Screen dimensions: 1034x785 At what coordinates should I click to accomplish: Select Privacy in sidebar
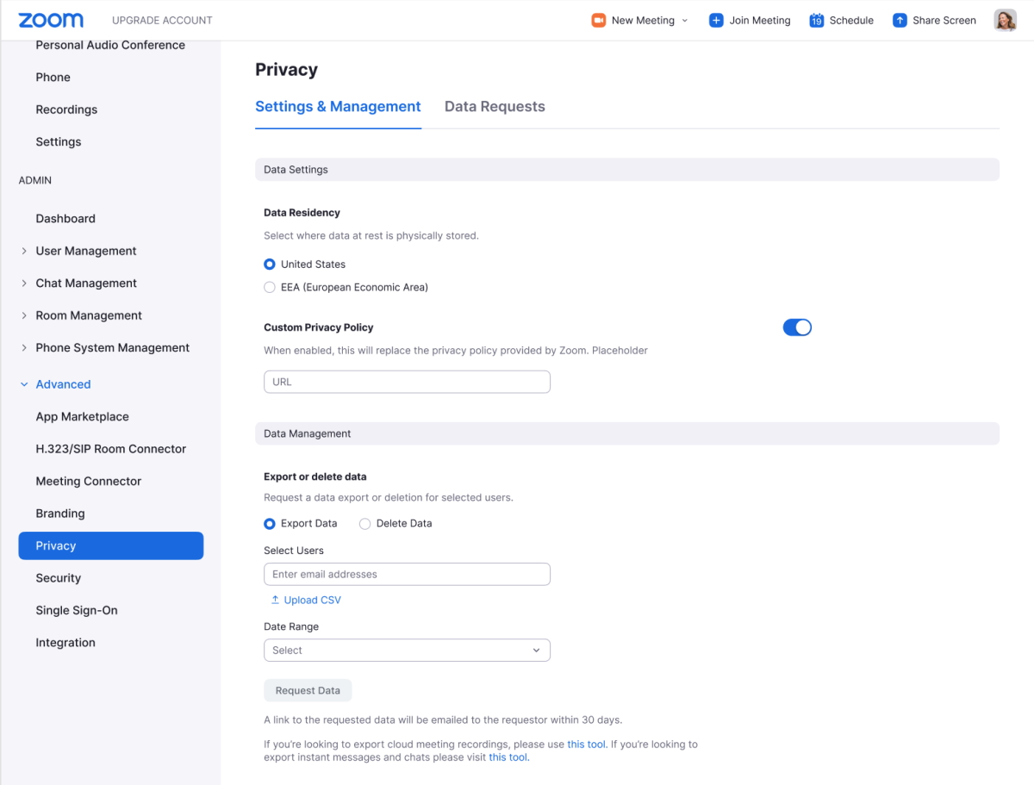111,545
